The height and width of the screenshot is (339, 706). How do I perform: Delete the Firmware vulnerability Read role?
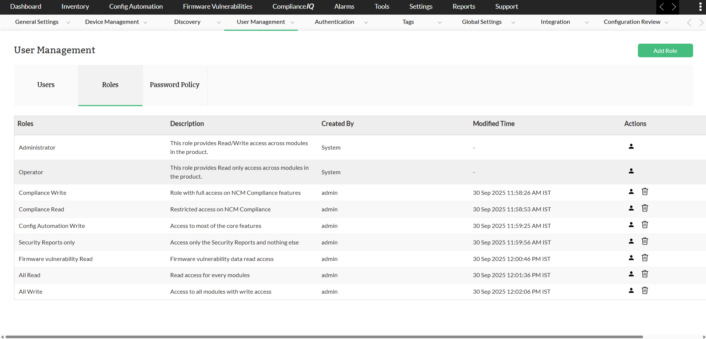pos(645,258)
